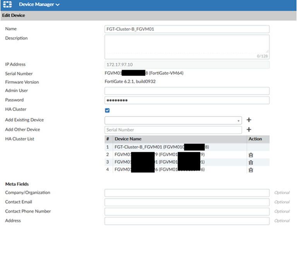298x260 pixels.
Task: Click the Password field
Action: (187, 100)
